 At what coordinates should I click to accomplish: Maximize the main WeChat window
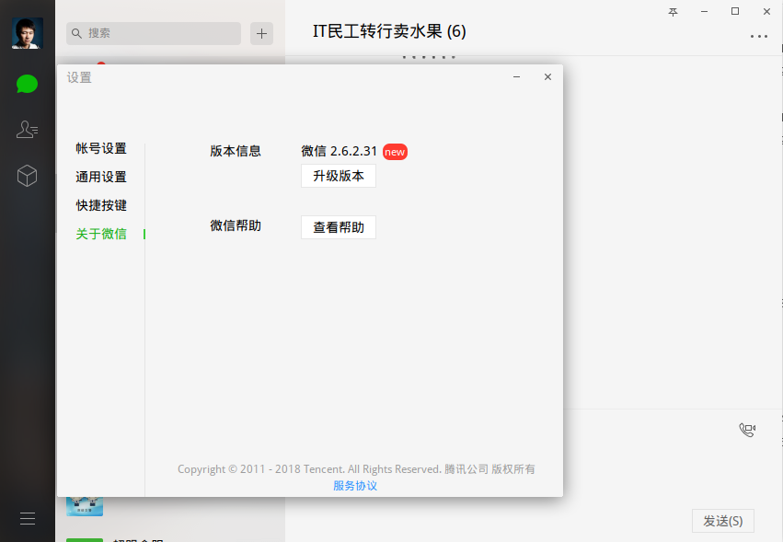(x=735, y=11)
